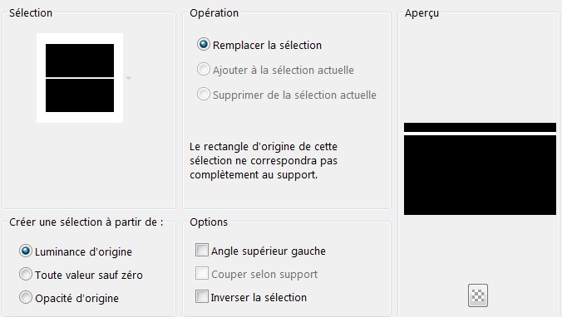Viewport: 562px width, 317px height.
Task: Click the Opération group header label
Action: tap(214, 13)
